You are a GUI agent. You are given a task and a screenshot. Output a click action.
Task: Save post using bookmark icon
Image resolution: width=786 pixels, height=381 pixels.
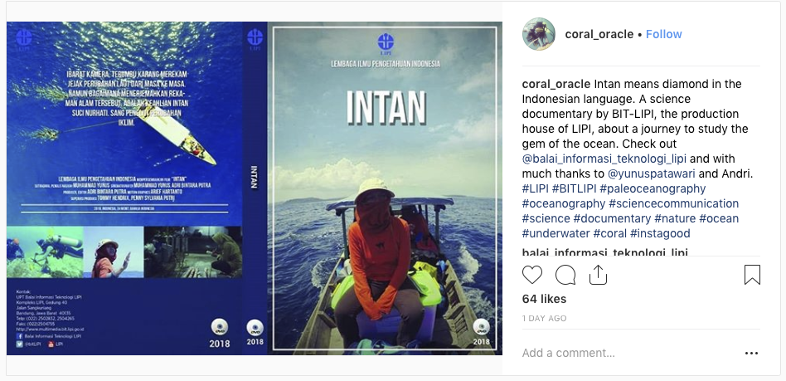(x=752, y=275)
